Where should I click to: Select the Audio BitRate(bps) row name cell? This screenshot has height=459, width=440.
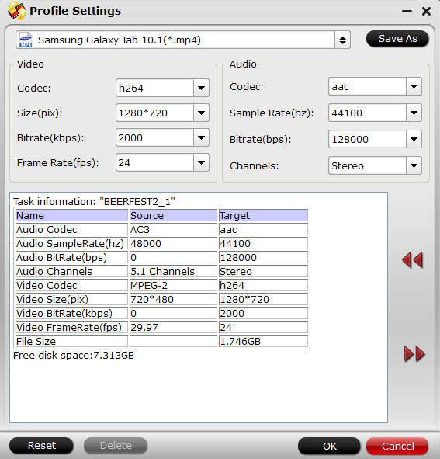click(71, 258)
